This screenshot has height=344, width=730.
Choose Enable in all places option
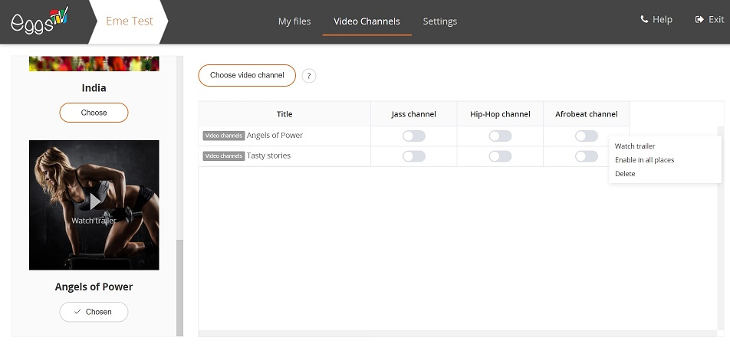click(x=644, y=160)
